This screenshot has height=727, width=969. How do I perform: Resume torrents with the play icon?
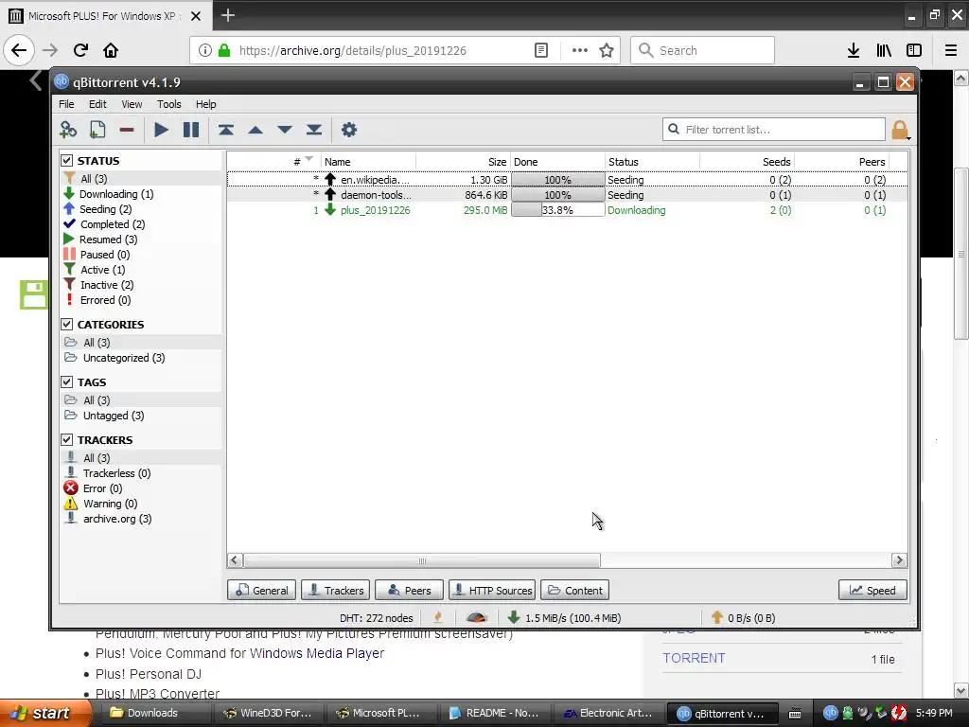tap(161, 130)
